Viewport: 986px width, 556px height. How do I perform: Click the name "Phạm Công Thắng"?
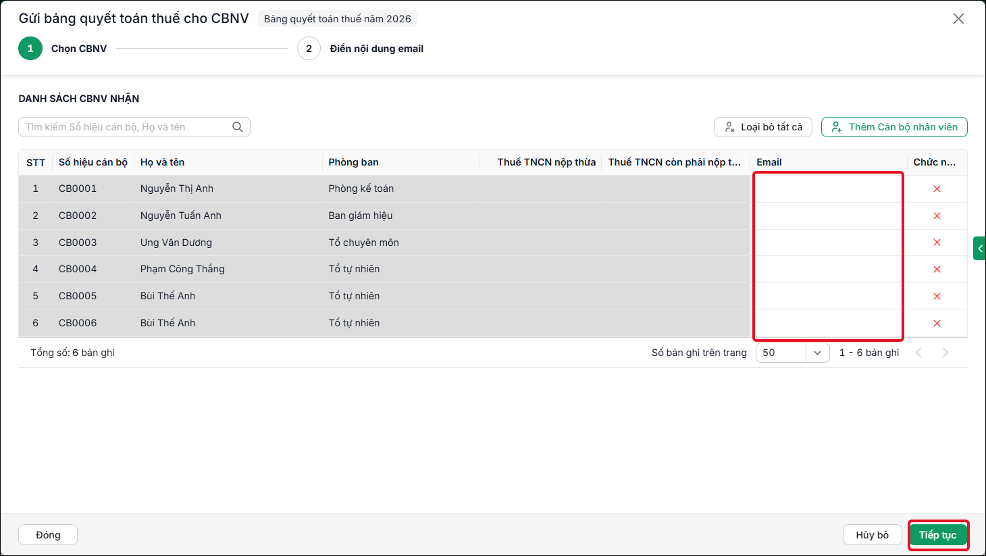click(x=182, y=269)
